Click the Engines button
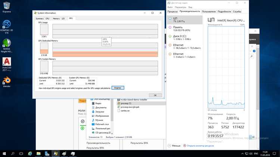The height and width of the screenshot is (157, 280). [118, 88]
